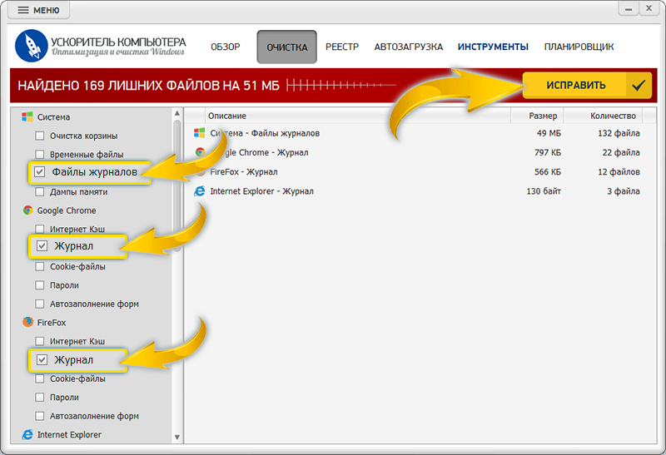666x455 pixels.
Task: Click Internet Explorer icon in results list
Action: coord(200,191)
